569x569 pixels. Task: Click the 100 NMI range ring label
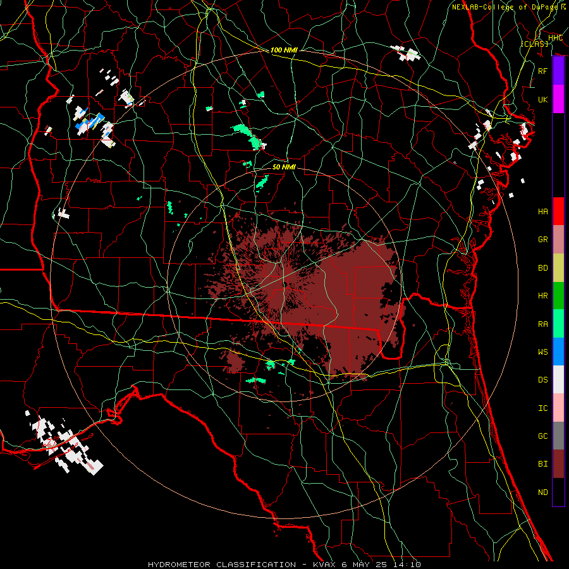(284, 50)
